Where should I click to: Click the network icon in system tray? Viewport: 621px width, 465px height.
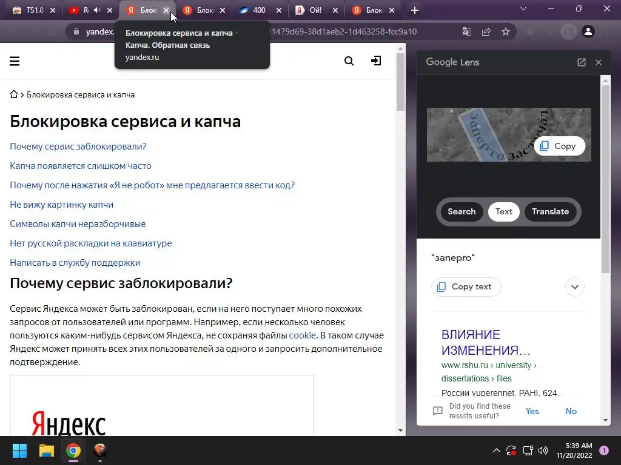[528, 450]
